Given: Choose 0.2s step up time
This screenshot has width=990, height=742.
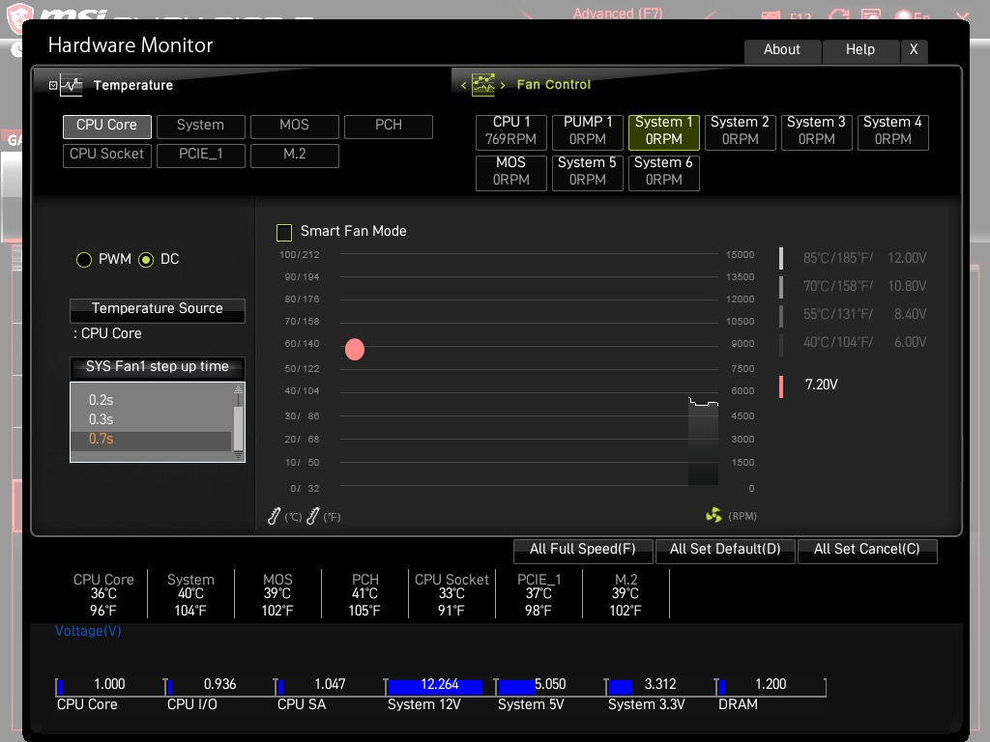Looking at the screenshot, I should pyautogui.click(x=152, y=401).
